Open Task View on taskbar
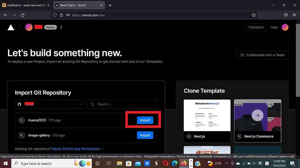This screenshot has width=300, height=168. (x=109, y=163)
